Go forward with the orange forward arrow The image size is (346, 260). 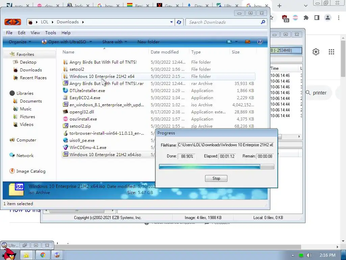[x=17, y=22]
